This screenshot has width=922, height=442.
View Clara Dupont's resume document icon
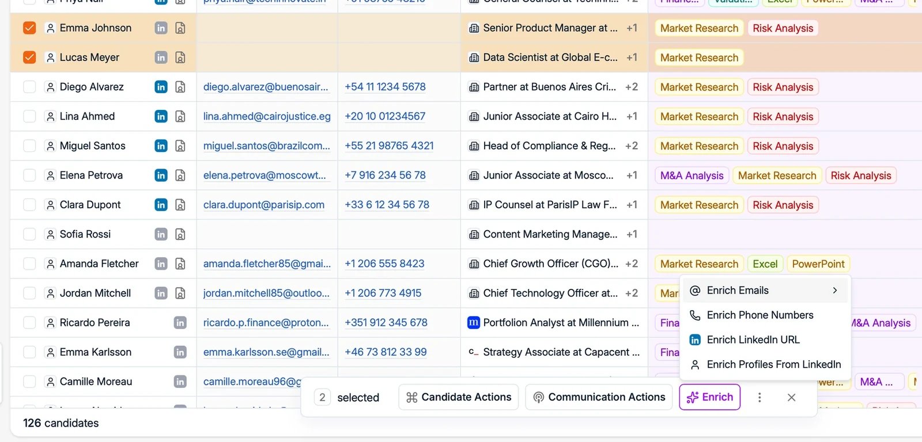click(x=180, y=205)
